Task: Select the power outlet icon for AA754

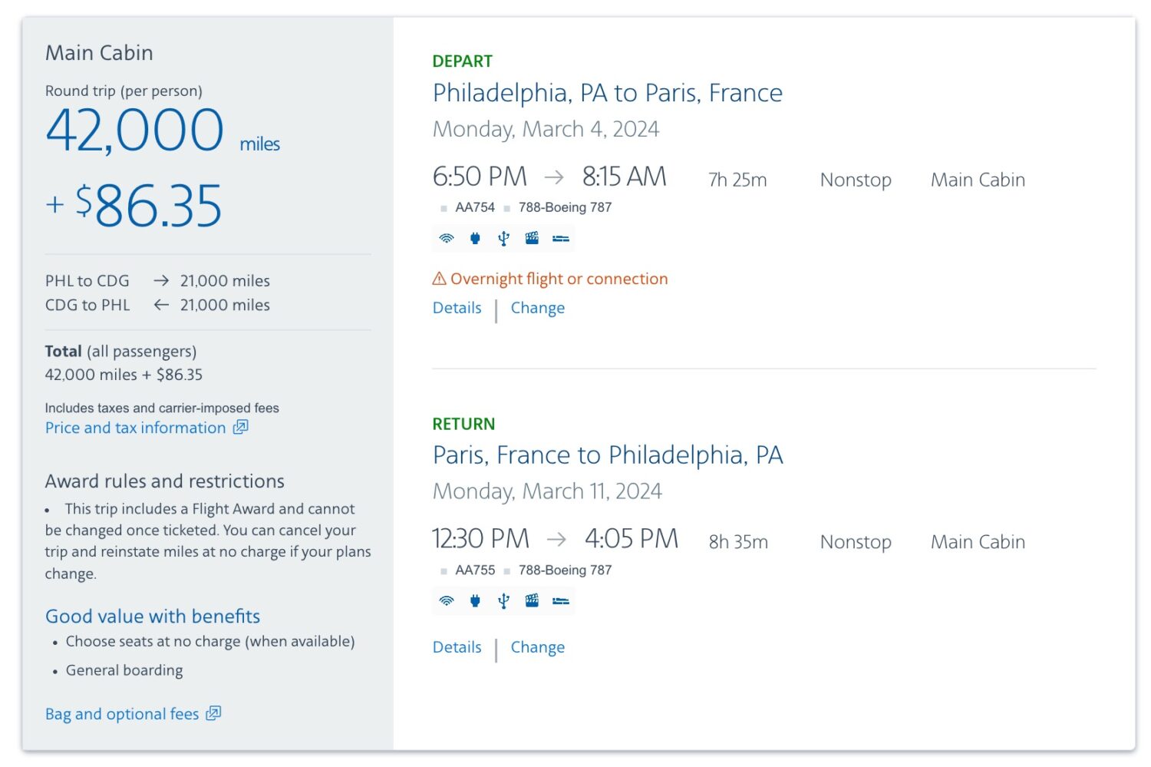Action: pyautogui.click(x=474, y=238)
